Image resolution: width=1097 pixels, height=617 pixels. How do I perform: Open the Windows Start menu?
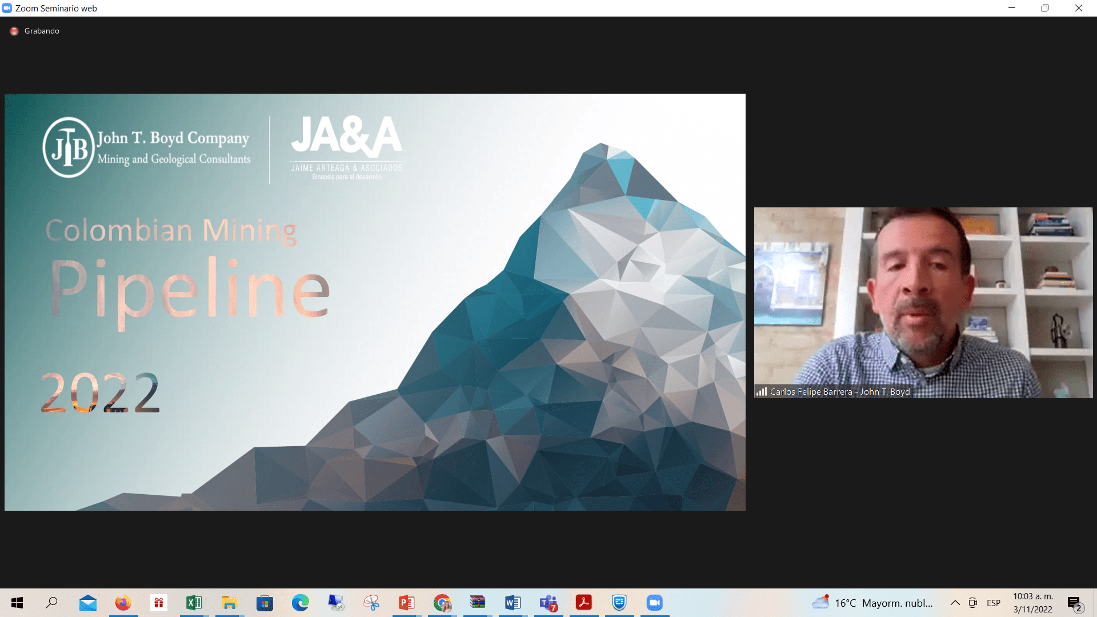pyautogui.click(x=17, y=603)
